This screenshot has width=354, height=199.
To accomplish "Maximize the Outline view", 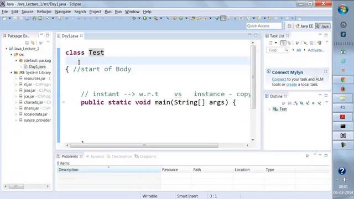I will click(x=326, y=96).
